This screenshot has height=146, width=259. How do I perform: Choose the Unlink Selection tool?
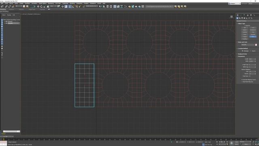point(10,6)
